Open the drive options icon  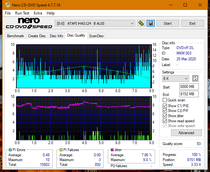[x=141, y=23]
